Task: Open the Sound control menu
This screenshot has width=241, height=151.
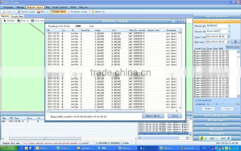Action: point(60,7)
